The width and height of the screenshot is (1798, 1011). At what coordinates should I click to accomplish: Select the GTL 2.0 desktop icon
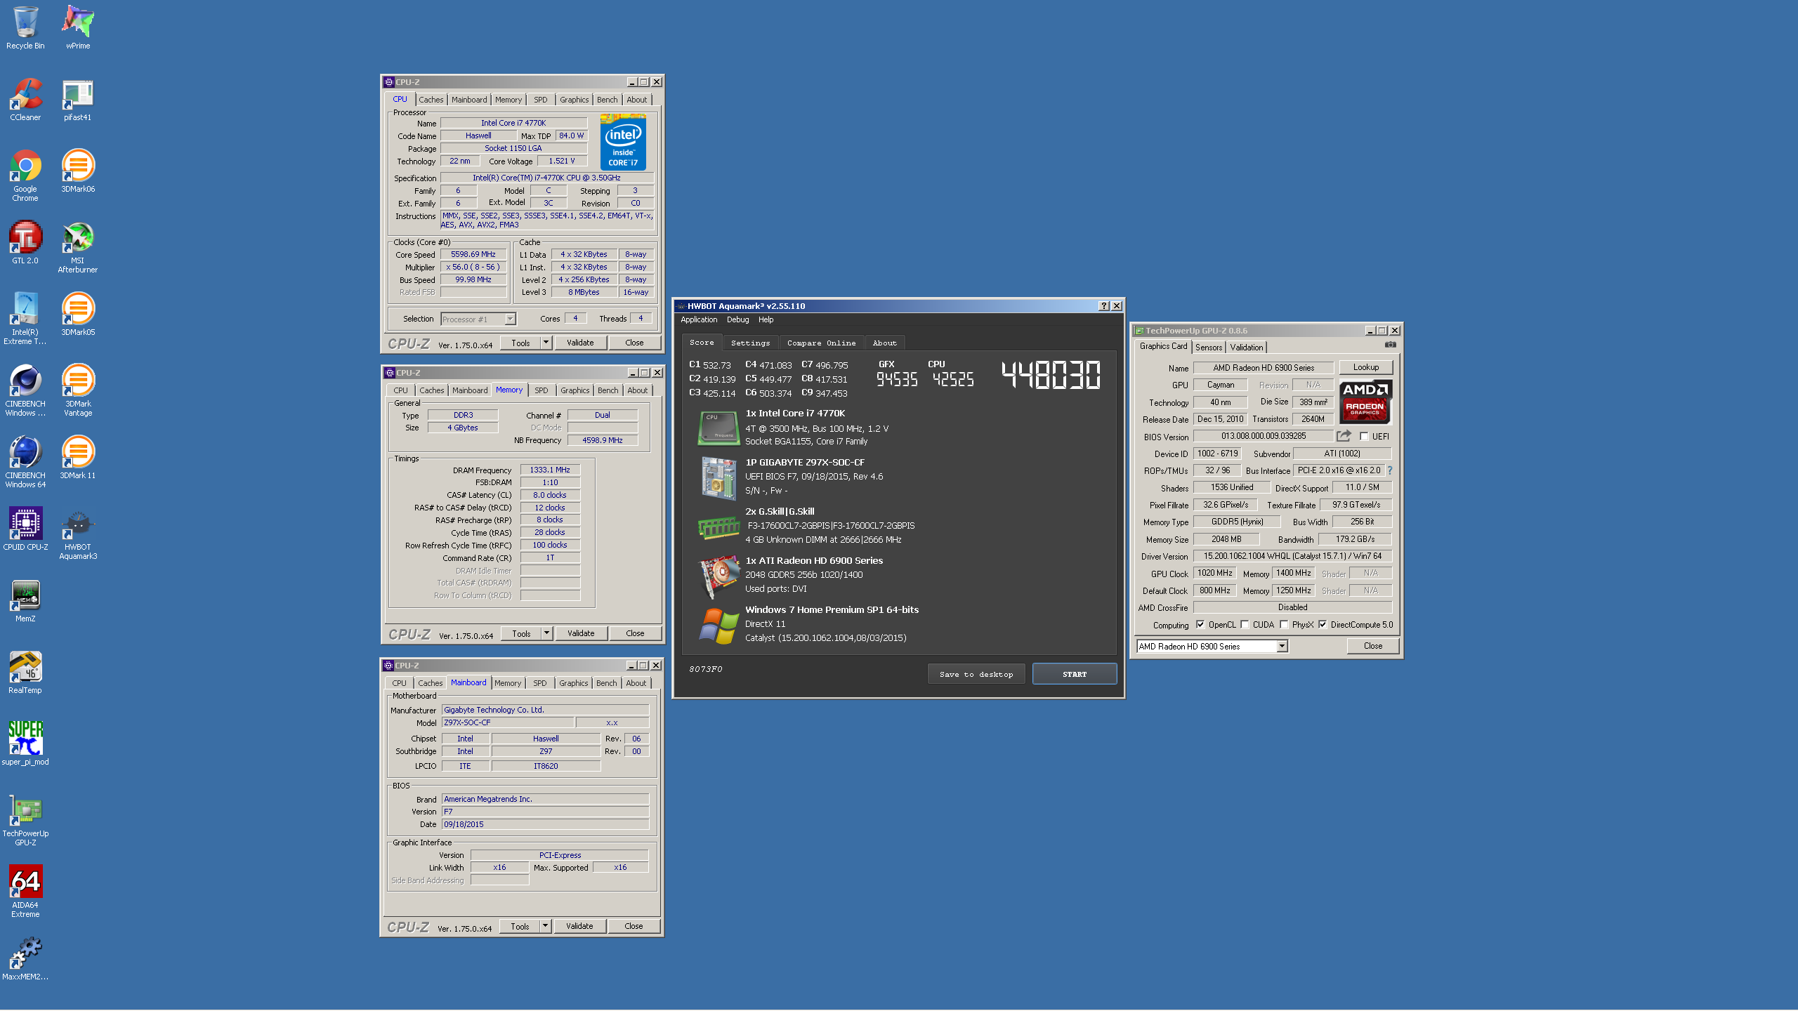click(25, 243)
